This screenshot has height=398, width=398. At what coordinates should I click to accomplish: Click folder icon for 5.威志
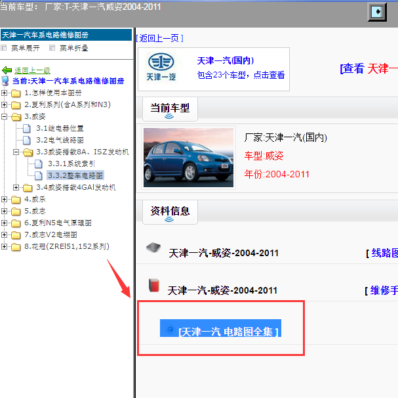[16, 211]
